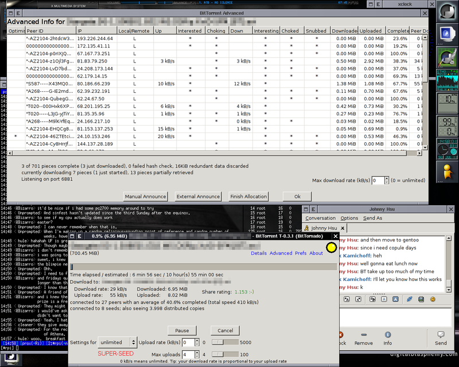Click the increase font size icon in chat

pyautogui.click(x=358, y=299)
